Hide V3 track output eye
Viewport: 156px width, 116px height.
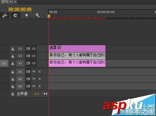[x=34, y=49]
